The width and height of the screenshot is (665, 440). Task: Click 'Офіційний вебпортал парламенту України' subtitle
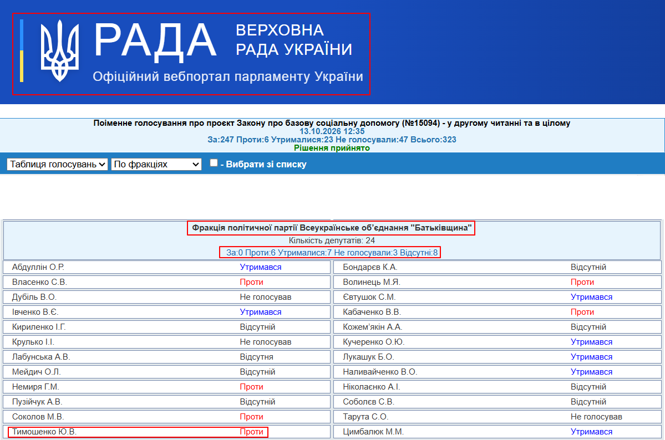[x=228, y=76]
